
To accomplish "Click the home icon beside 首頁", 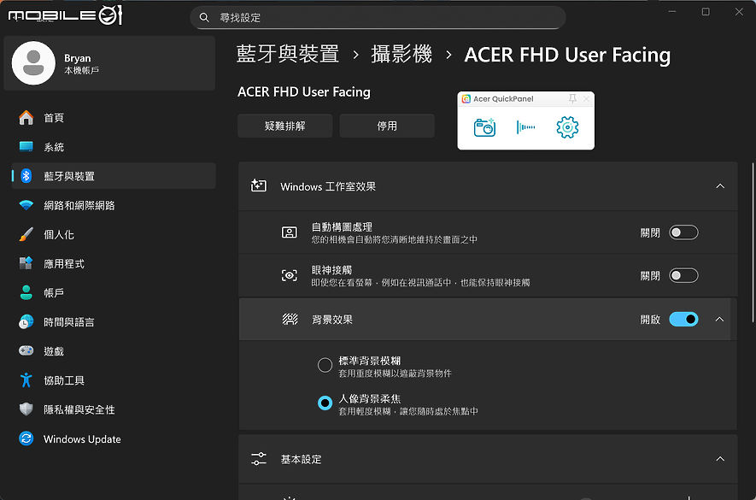I will 26,118.
